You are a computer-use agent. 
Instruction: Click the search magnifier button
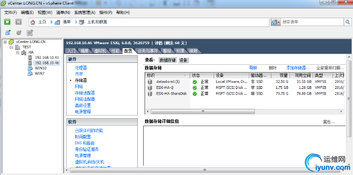[x=347, y=22]
